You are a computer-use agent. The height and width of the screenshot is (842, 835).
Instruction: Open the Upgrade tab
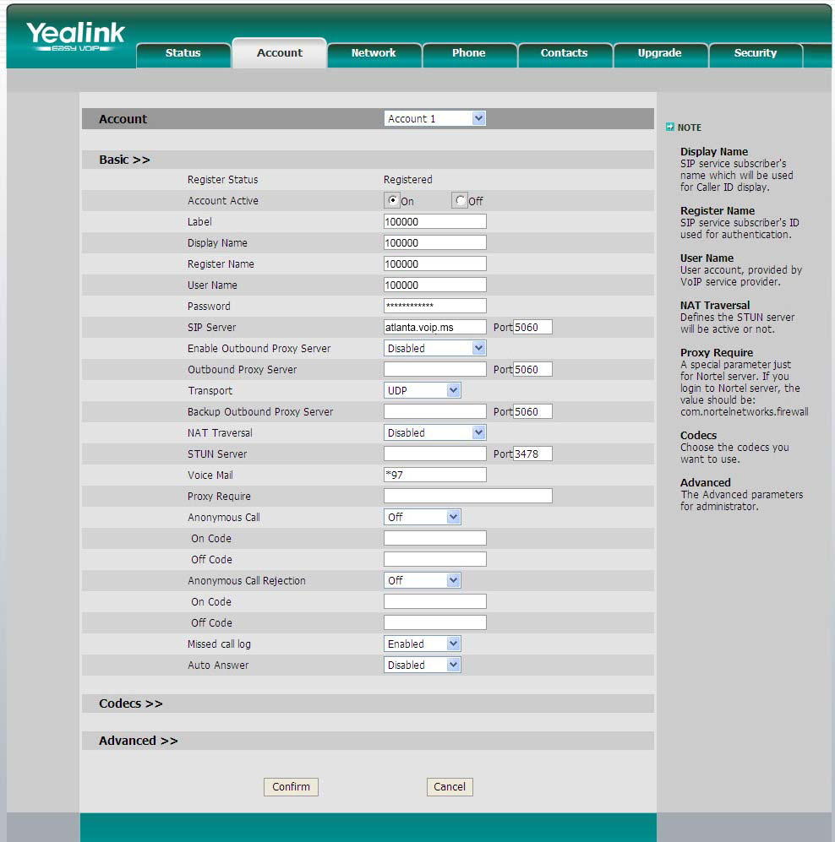tap(660, 53)
